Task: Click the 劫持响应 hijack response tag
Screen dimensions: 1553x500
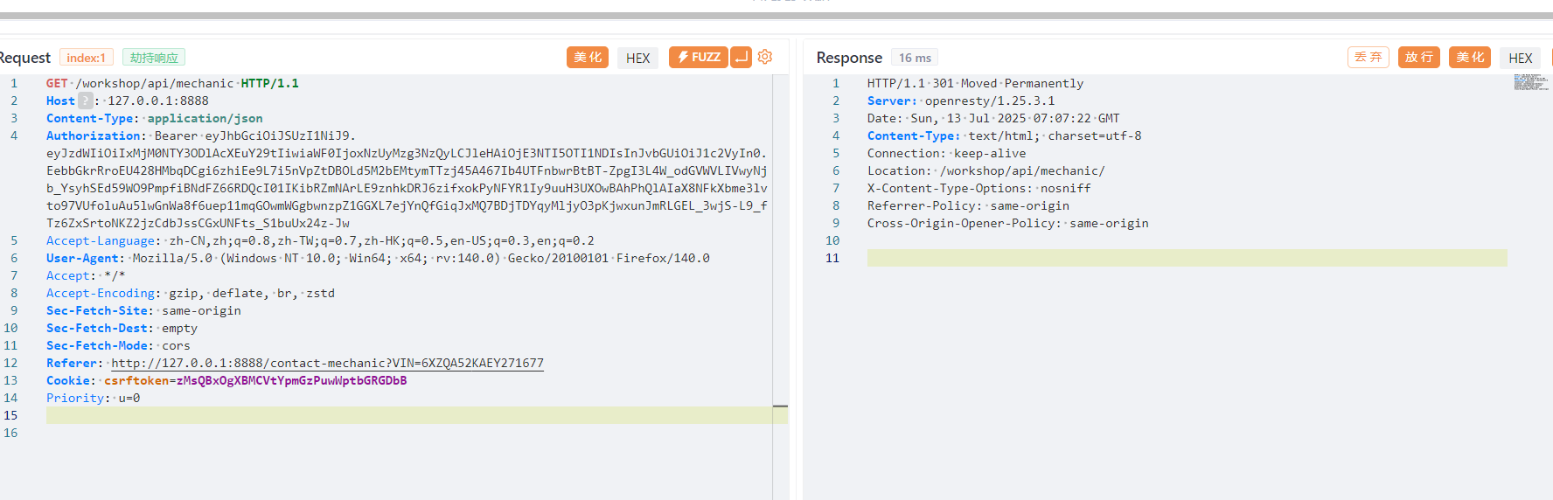Action: point(154,58)
